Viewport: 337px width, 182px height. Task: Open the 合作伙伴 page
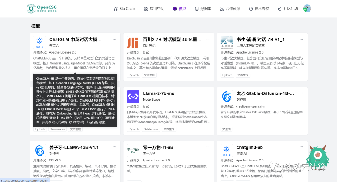(x=230, y=9)
